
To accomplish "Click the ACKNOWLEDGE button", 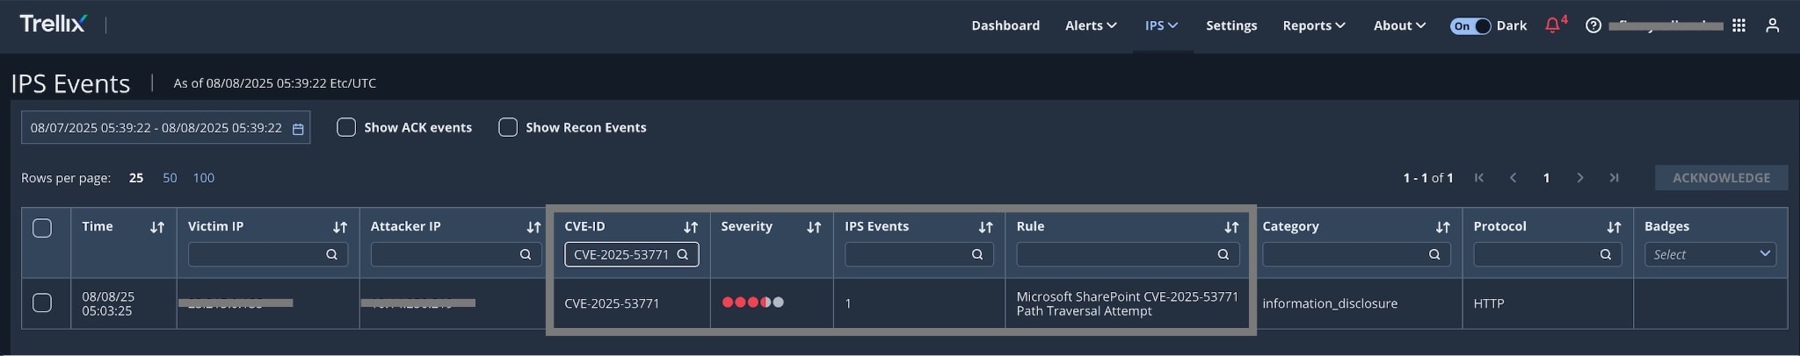I will pos(1721,178).
